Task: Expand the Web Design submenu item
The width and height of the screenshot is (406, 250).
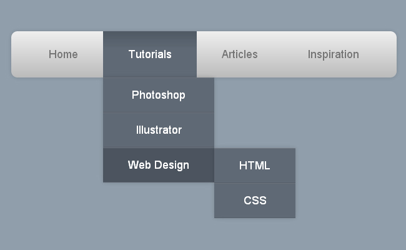Action: click(159, 165)
